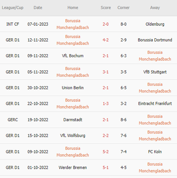Select the Corner column header

[x=123, y=8]
